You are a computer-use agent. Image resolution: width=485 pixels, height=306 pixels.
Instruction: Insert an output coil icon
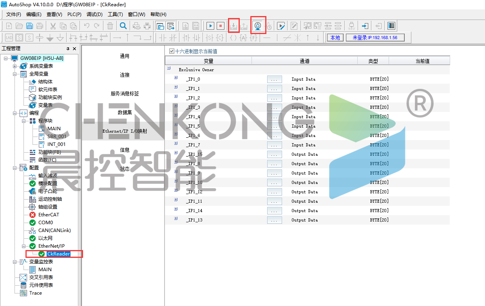233,38
